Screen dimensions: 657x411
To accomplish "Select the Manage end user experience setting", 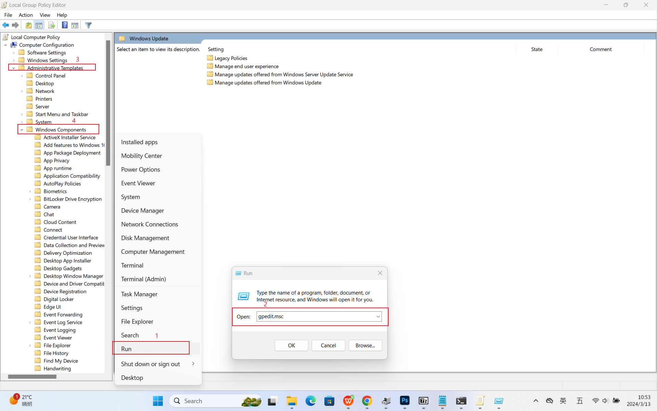I will coord(246,66).
